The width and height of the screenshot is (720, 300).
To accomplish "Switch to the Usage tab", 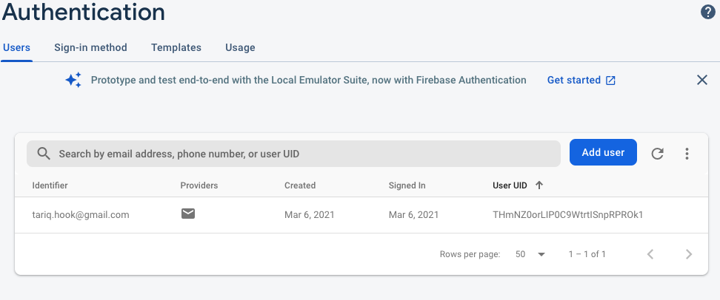I will pos(240,47).
